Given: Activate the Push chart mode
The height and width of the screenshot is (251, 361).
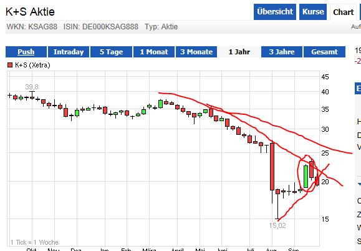Looking at the screenshot, I should tap(26, 52).
